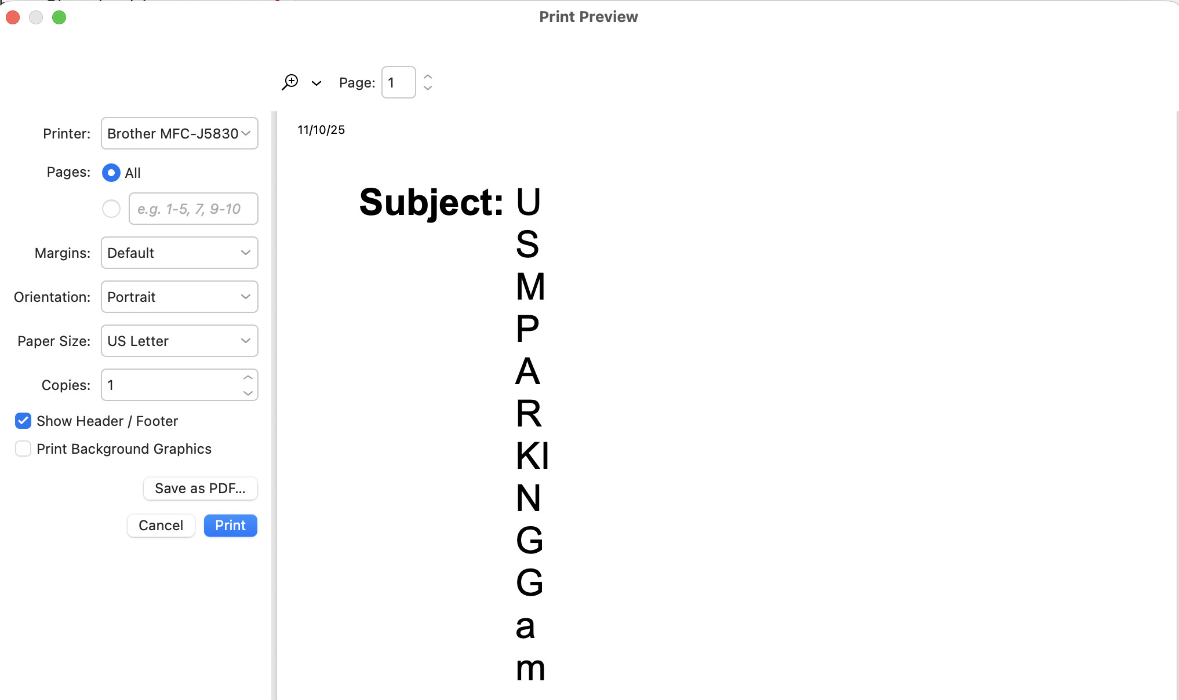The width and height of the screenshot is (1179, 700).
Task: Open the Printer dropdown Brother MFC-J5830
Action: point(179,134)
